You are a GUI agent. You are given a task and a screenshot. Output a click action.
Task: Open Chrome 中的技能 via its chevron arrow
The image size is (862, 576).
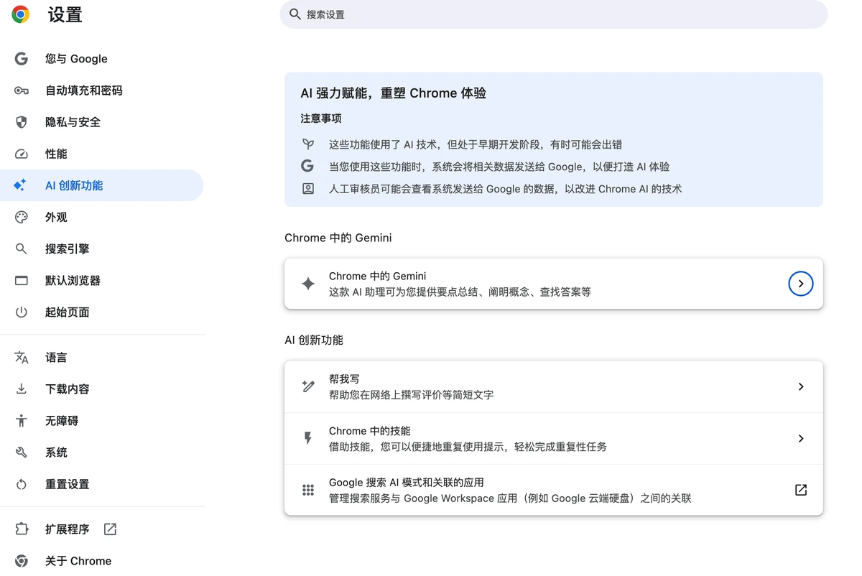pos(801,438)
